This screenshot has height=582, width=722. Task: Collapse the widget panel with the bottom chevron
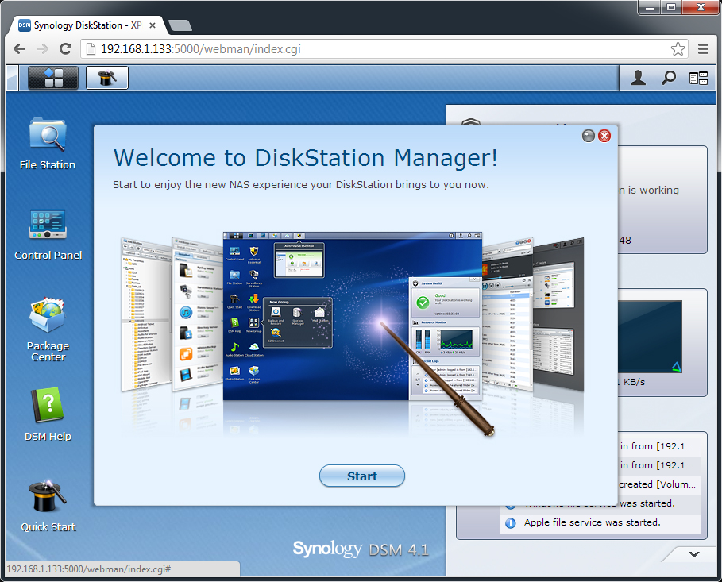click(693, 554)
